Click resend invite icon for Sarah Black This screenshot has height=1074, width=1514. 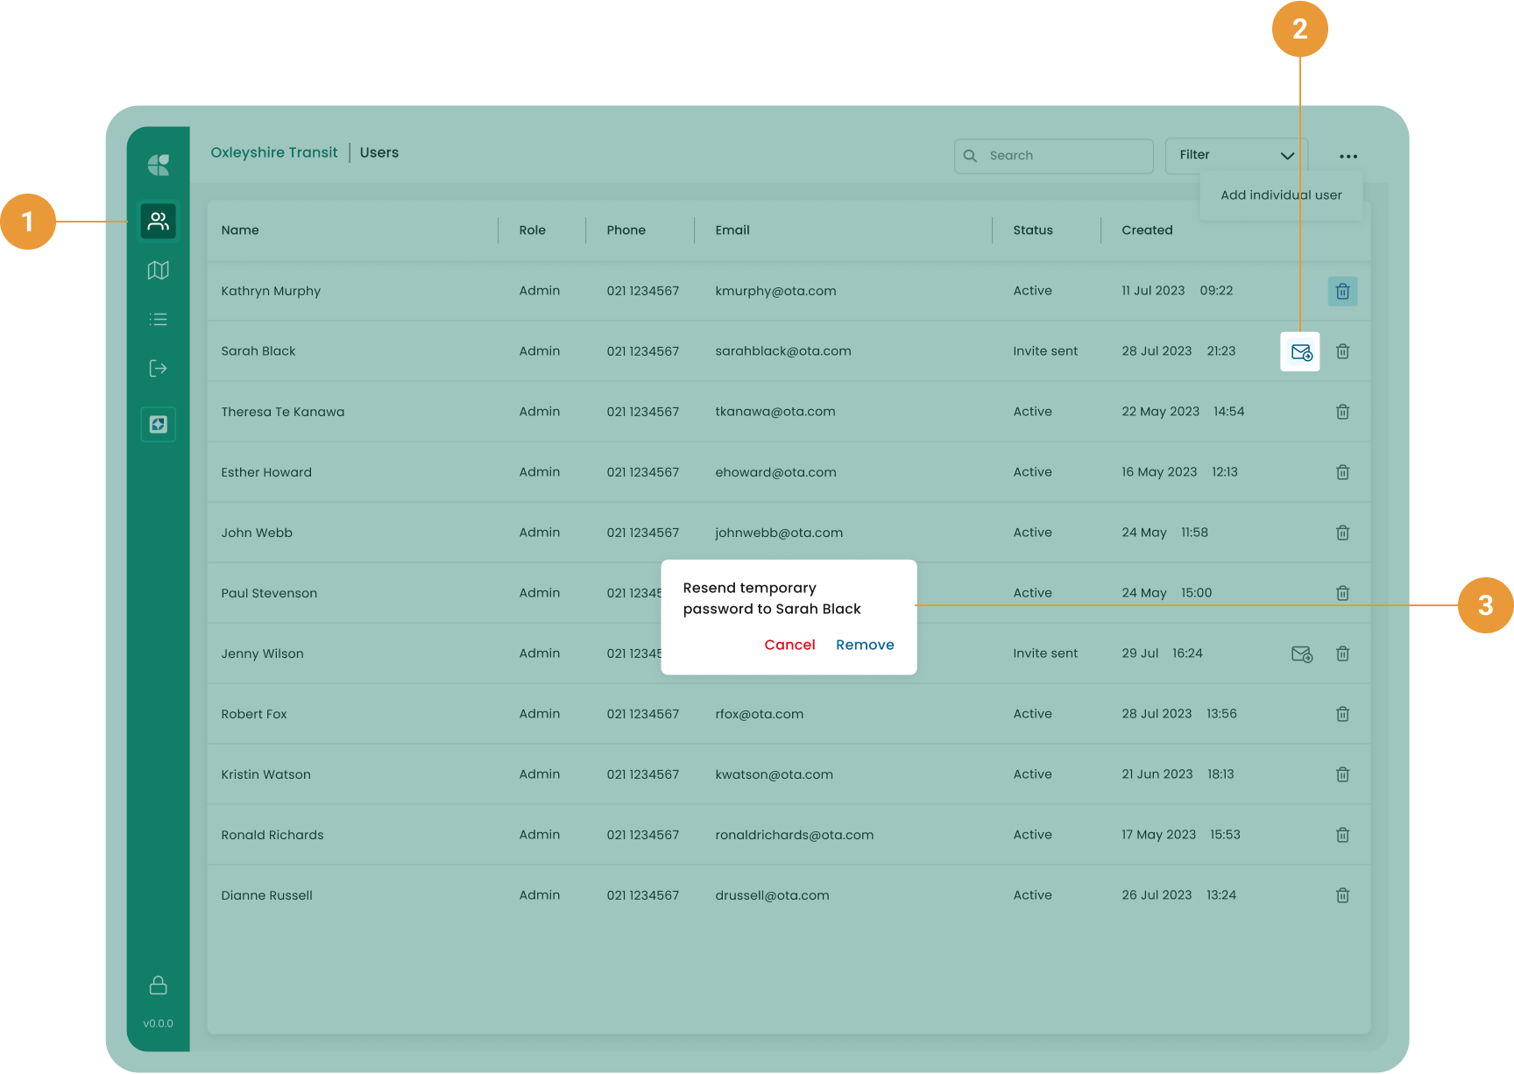point(1300,352)
